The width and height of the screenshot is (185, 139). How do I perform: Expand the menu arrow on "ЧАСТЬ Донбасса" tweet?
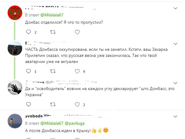pyautogui.click(x=176, y=43)
